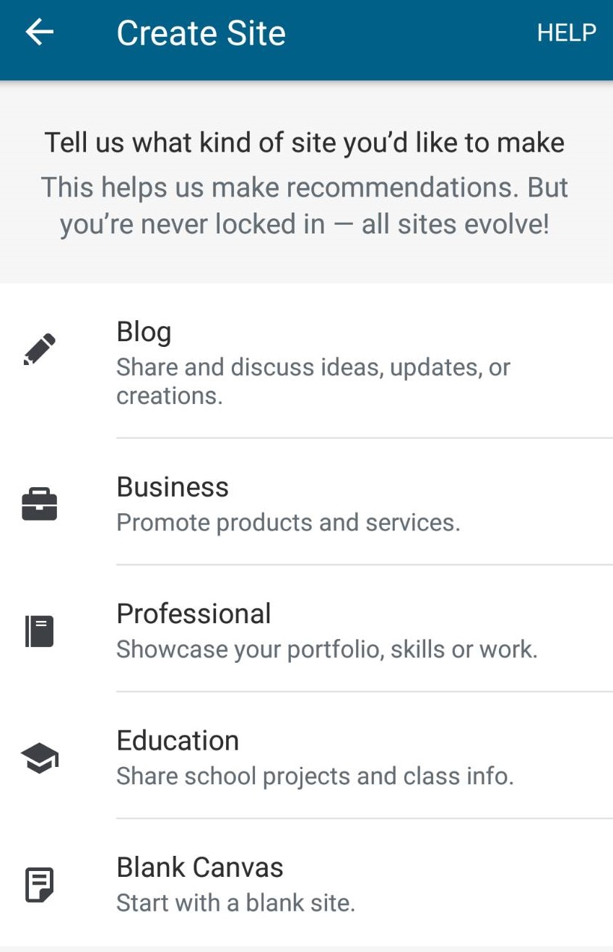
Task: Click 'Share school projects' description
Action: coord(315,776)
